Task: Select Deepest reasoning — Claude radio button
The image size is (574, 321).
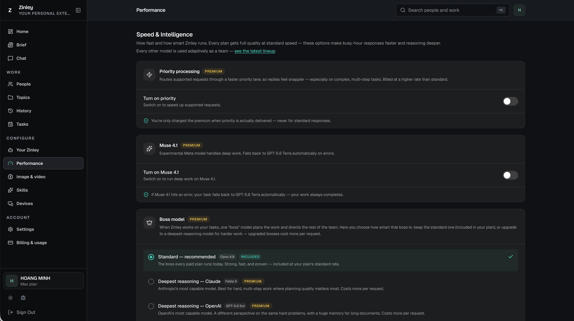Action: [x=151, y=281]
